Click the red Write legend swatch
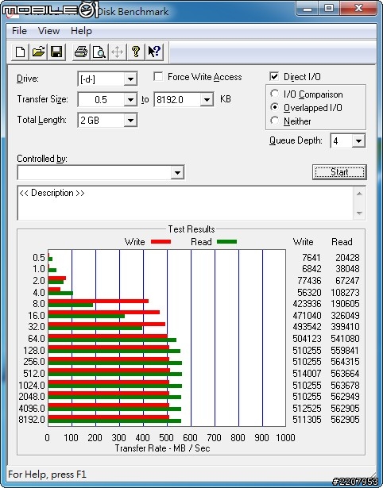Viewport: 383px width, 488px height. click(161, 241)
